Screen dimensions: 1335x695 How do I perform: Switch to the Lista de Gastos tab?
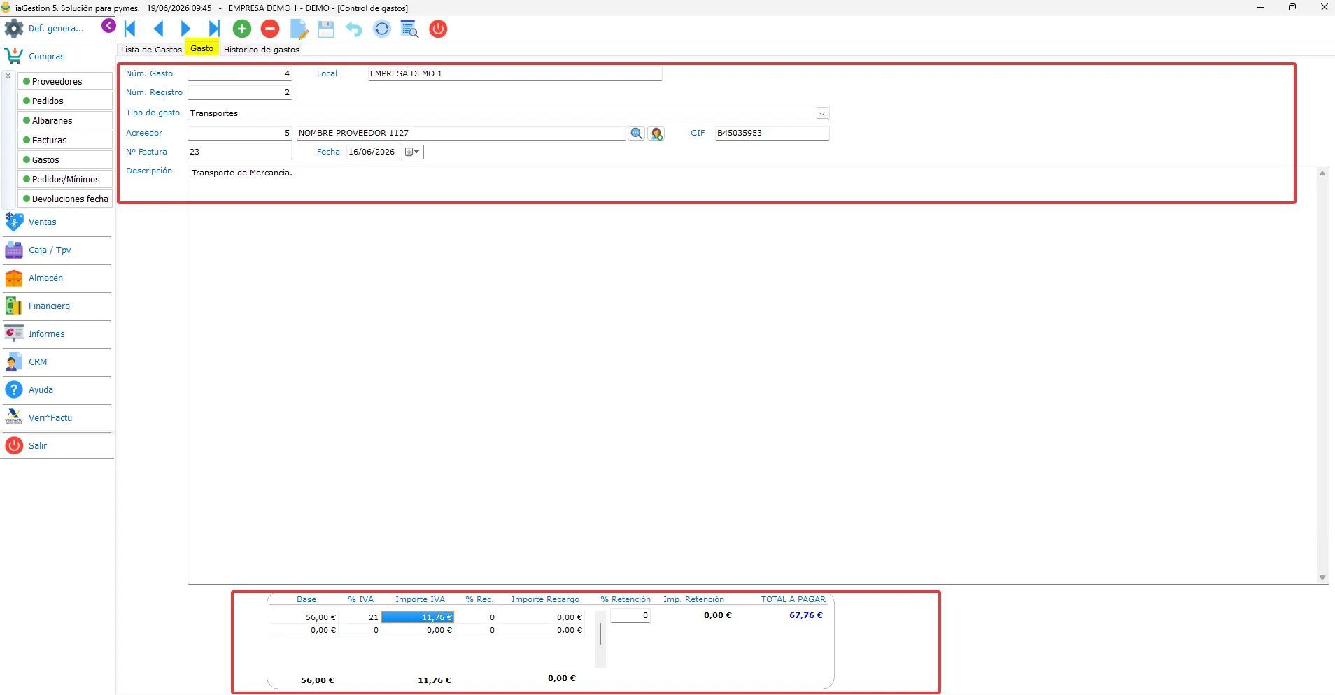pos(151,50)
